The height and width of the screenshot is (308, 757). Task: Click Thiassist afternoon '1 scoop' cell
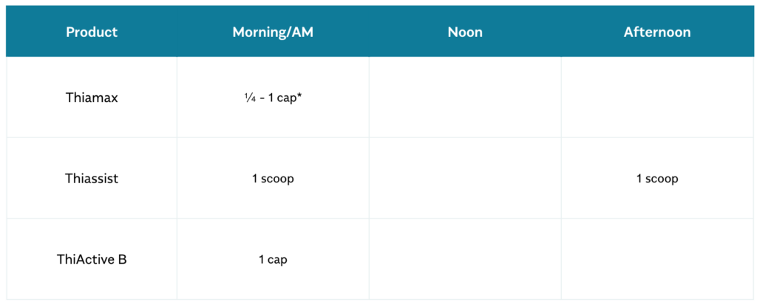point(657,179)
